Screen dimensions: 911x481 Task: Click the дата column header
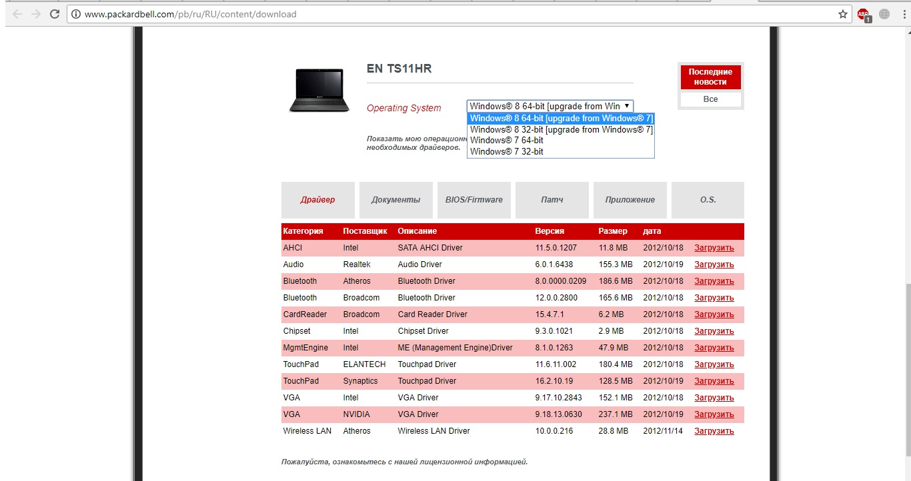[x=652, y=231]
